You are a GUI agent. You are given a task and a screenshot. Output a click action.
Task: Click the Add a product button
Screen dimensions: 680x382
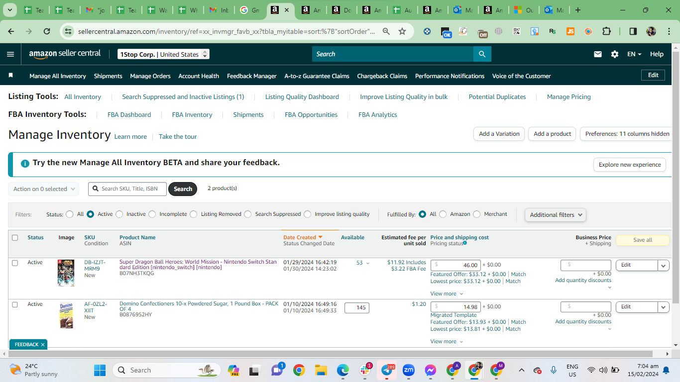[552, 134]
